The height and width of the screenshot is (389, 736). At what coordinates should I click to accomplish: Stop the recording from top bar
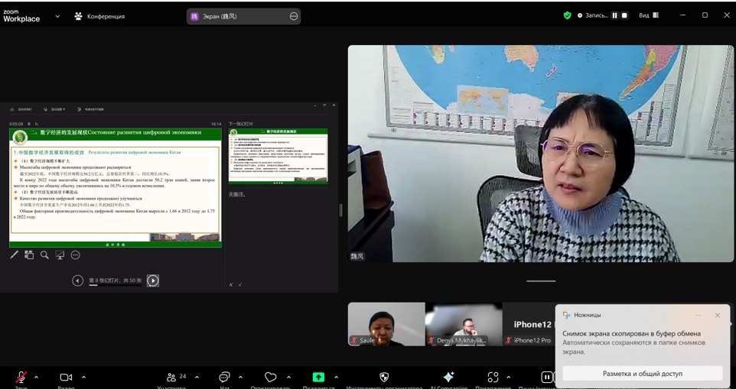tap(624, 15)
